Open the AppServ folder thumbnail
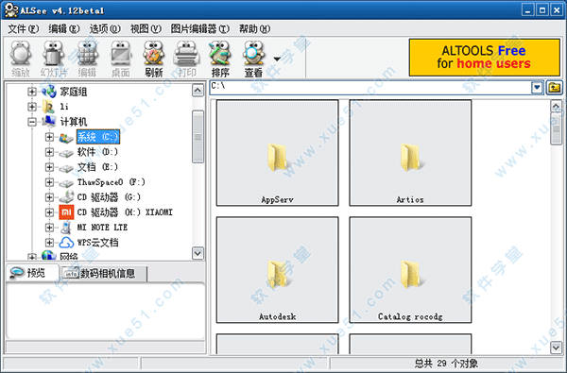The height and width of the screenshot is (373, 567). point(277,153)
